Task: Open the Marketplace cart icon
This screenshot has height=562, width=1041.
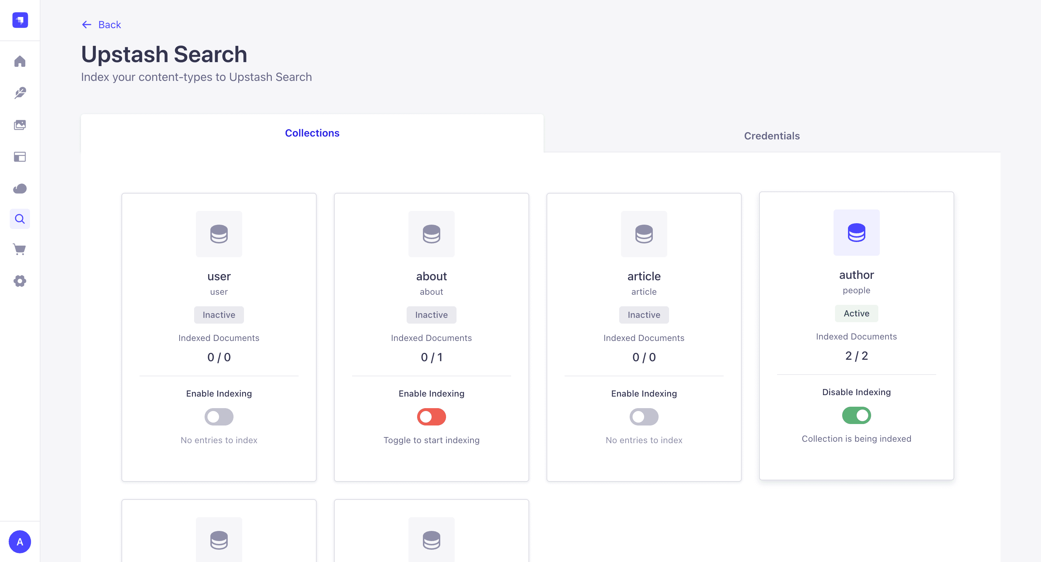Action: point(20,249)
